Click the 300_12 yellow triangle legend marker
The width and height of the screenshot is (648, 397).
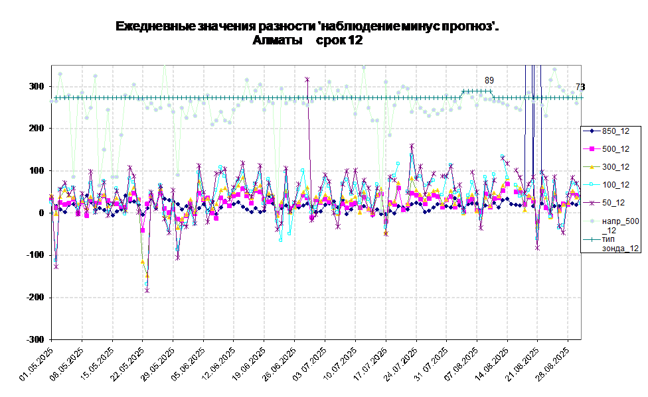coord(591,166)
